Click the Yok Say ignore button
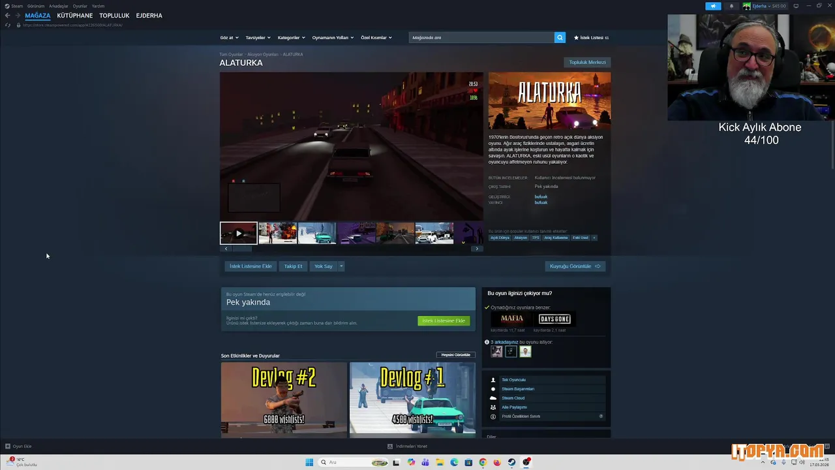Viewport: 835px width, 470px height. 324,266
